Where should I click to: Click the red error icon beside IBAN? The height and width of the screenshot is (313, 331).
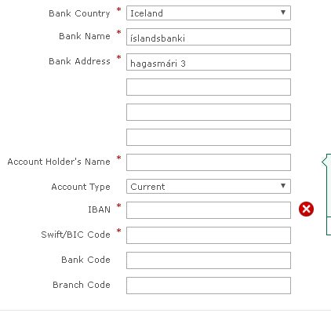[306, 209]
